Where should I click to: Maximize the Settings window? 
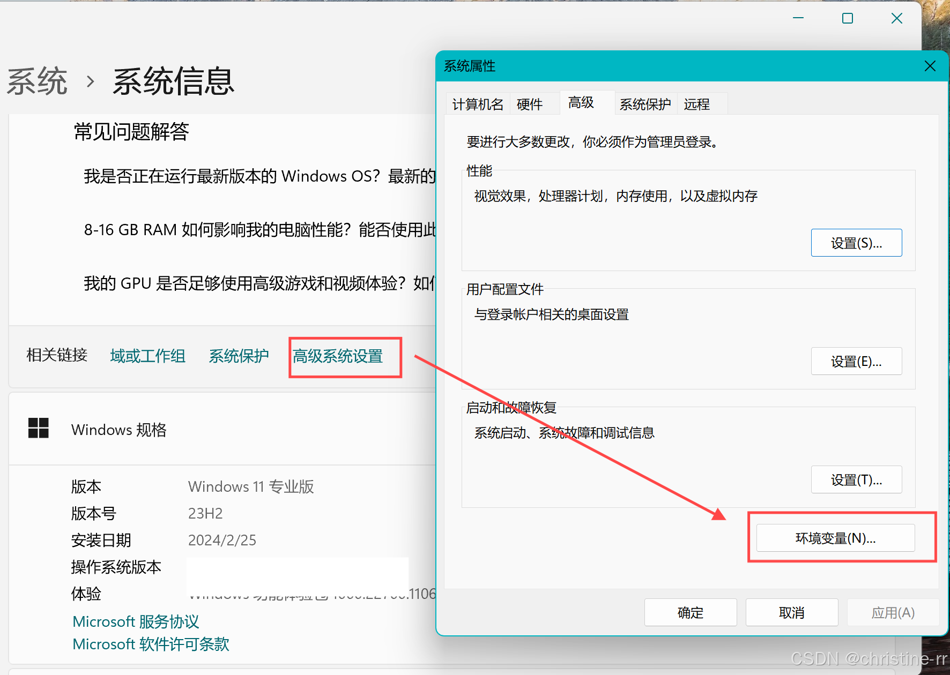(x=848, y=18)
